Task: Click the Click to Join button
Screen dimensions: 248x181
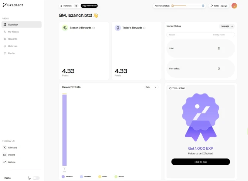Action: click(201, 162)
